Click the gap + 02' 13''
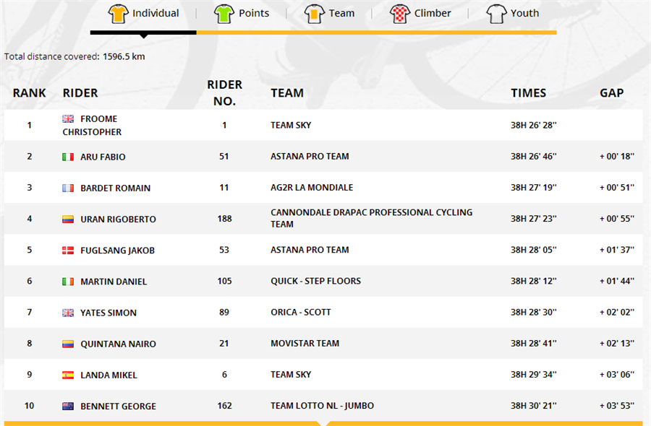 [617, 343]
